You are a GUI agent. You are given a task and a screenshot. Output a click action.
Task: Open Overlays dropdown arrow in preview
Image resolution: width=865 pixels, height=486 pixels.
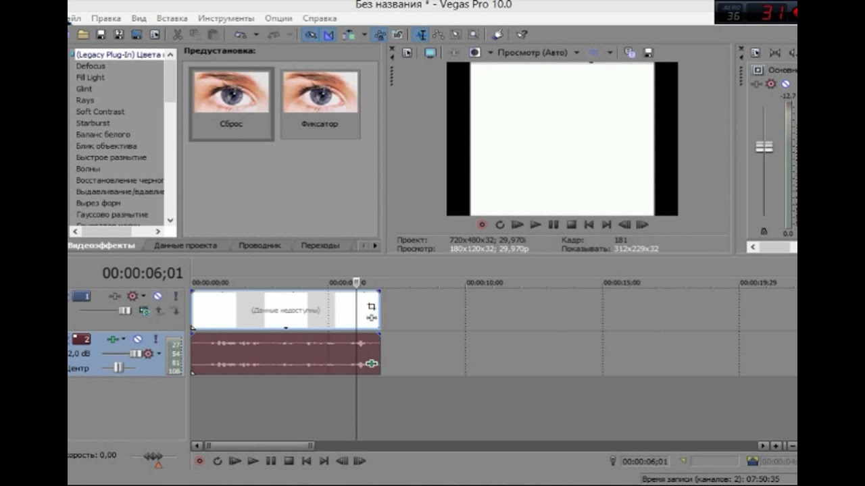pos(610,53)
